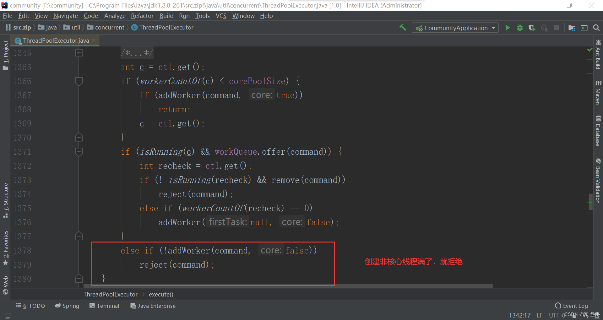Open the Help menu
Screen dimensions: 603x320
click(266, 16)
